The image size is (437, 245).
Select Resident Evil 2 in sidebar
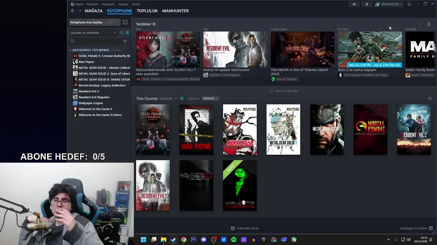pyautogui.click(x=102, y=91)
